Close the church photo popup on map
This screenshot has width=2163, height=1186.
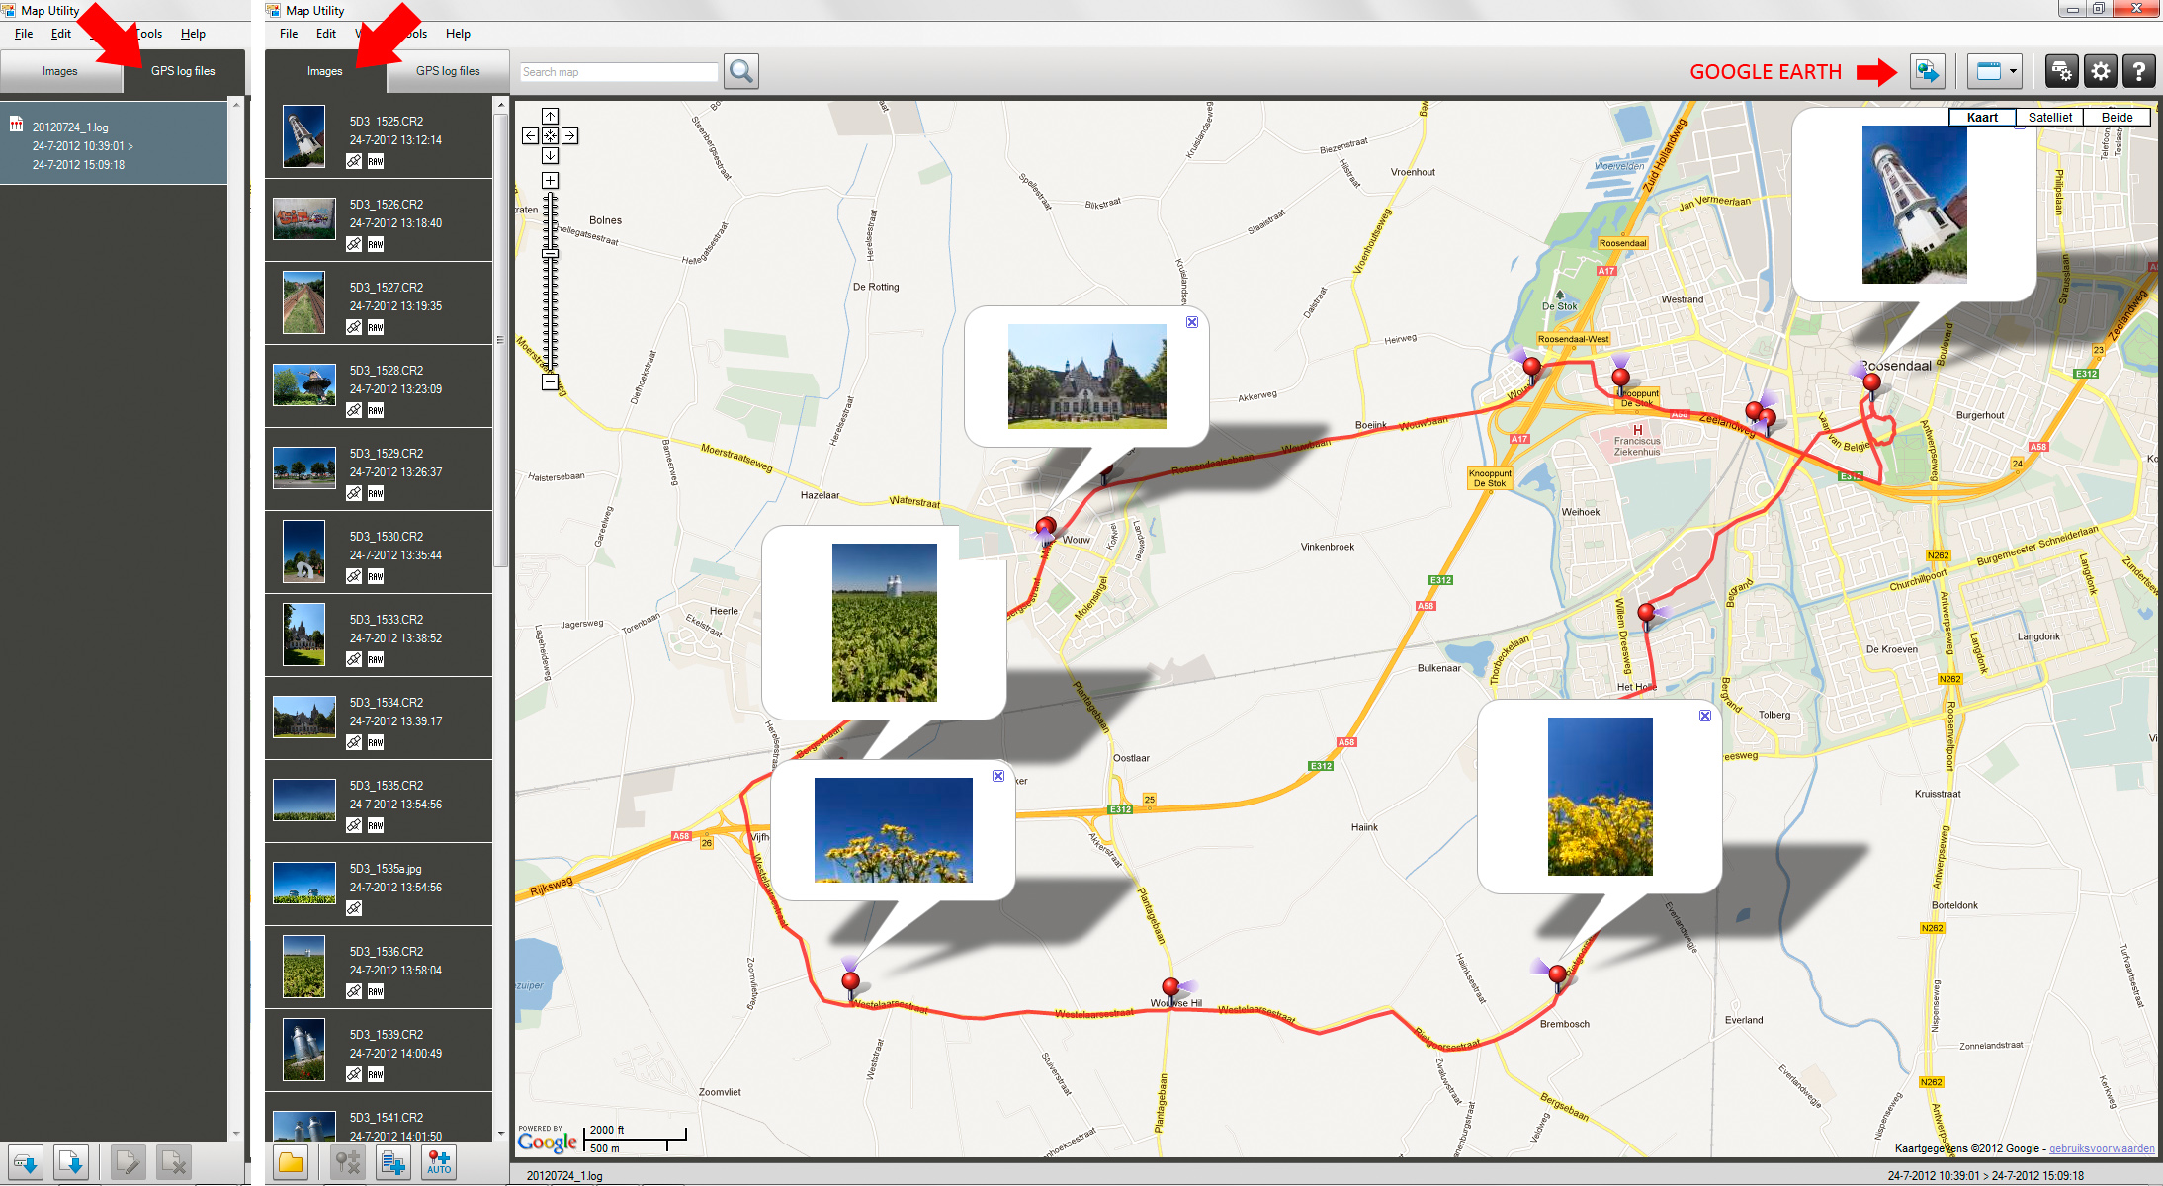[x=1192, y=322]
